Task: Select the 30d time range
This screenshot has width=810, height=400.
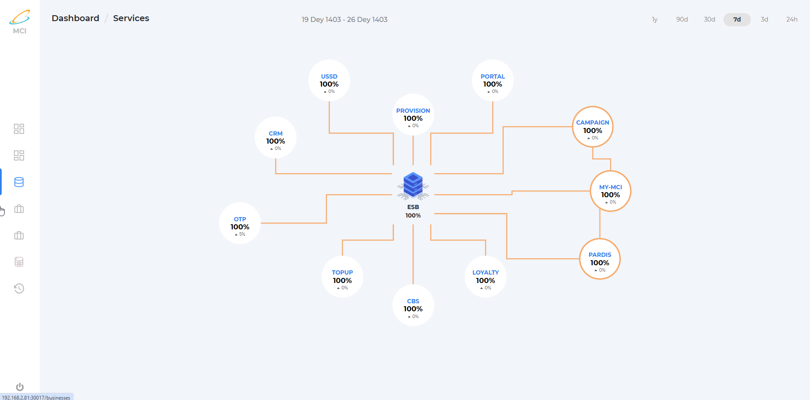Action: click(x=709, y=19)
